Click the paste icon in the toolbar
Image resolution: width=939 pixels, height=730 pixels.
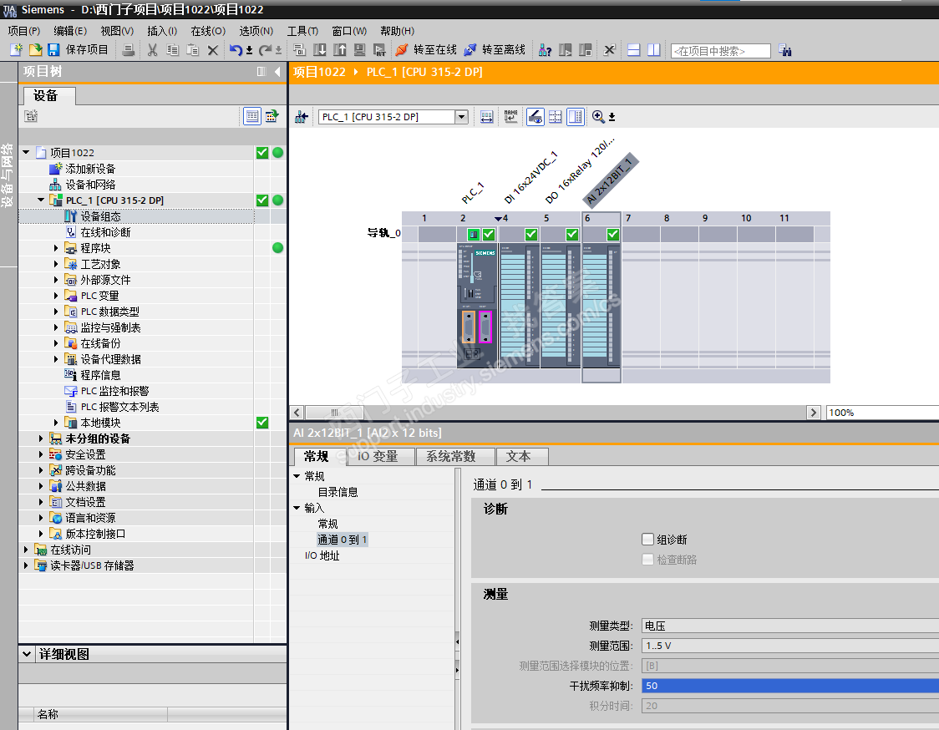coord(192,50)
